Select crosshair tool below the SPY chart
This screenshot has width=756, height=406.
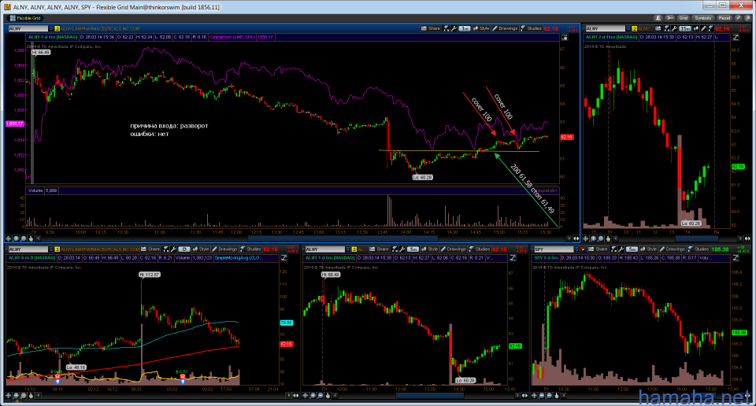point(534,396)
